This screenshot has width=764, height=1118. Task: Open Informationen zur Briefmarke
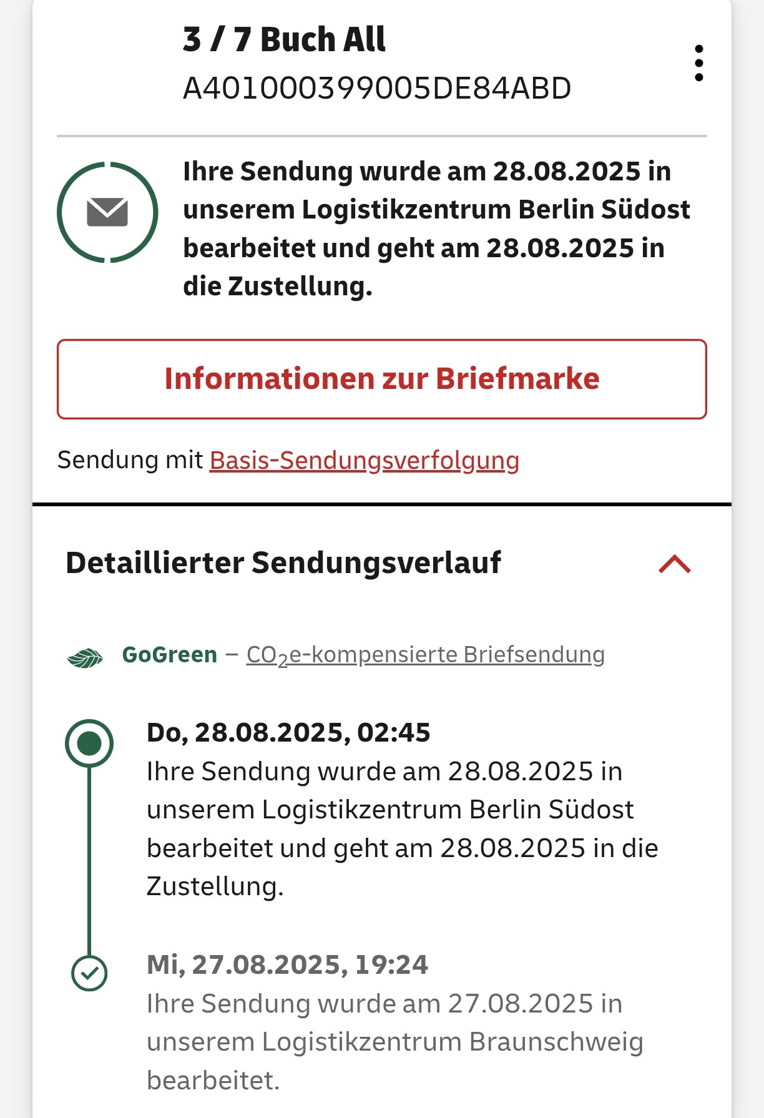pos(381,379)
